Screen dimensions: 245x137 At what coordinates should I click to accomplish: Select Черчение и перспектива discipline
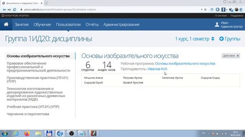pos(28,114)
